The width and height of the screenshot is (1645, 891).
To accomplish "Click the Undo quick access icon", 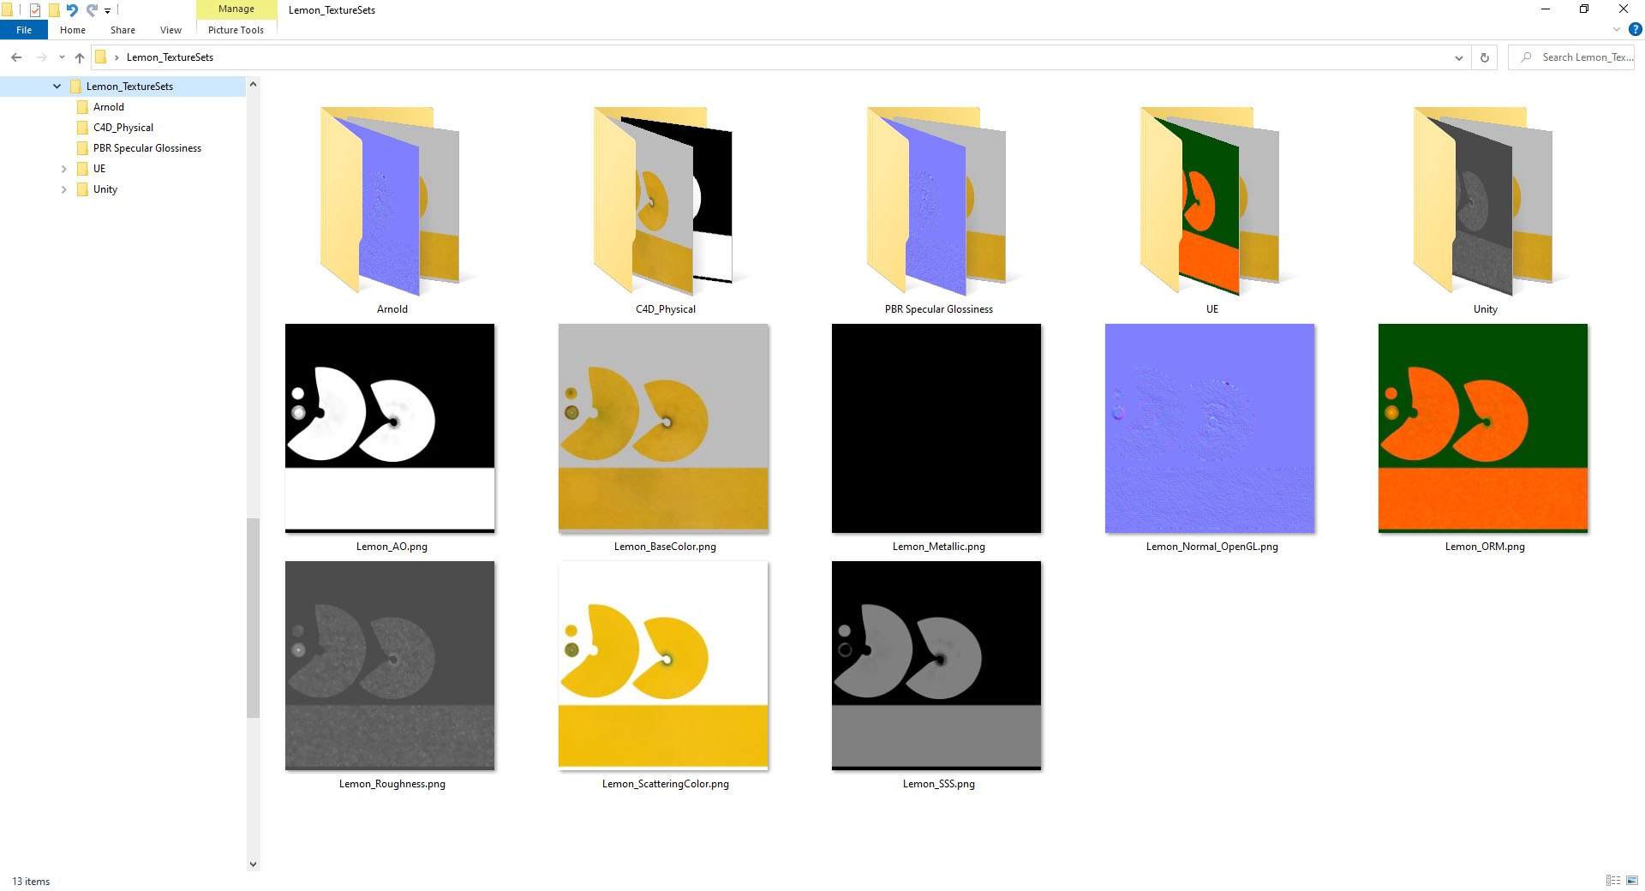I will [x=72, y=10].
